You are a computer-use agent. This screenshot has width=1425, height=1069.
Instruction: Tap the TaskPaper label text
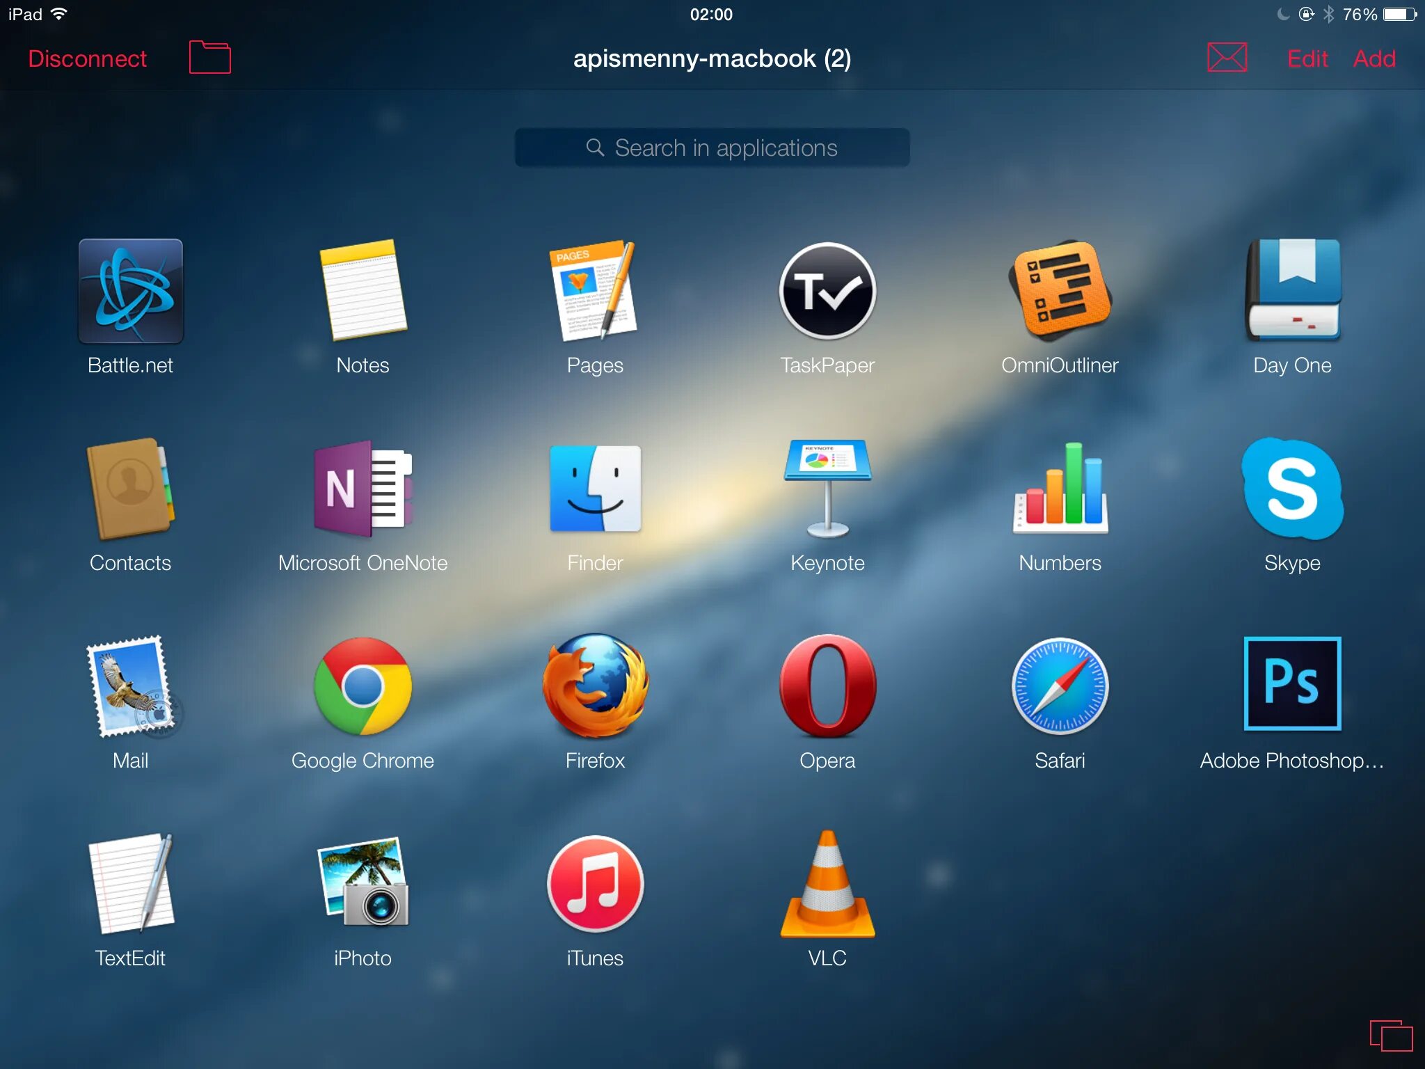(x=827, y=365)
